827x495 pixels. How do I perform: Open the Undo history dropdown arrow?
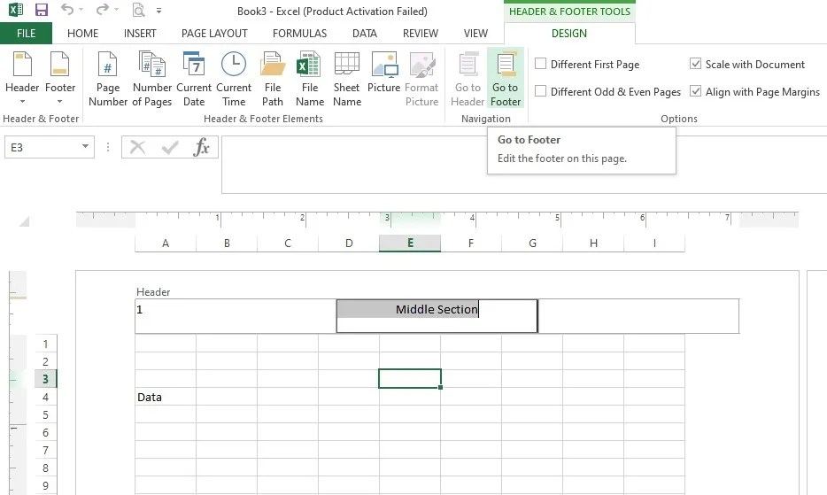(x=81, y=10)
